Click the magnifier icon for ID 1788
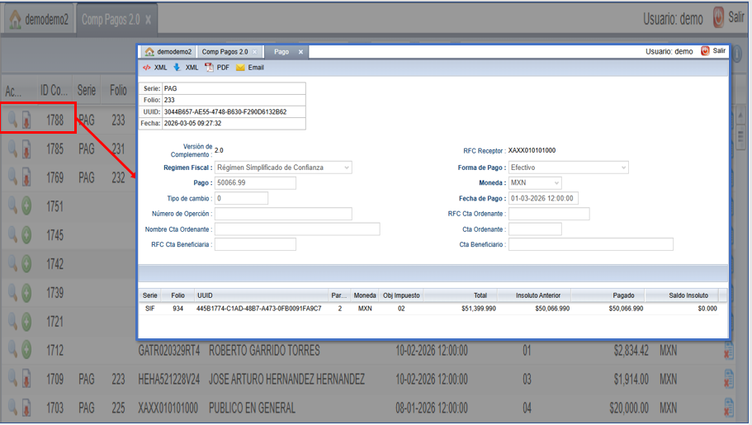This screenshot has height=425, width=752. 12,120
